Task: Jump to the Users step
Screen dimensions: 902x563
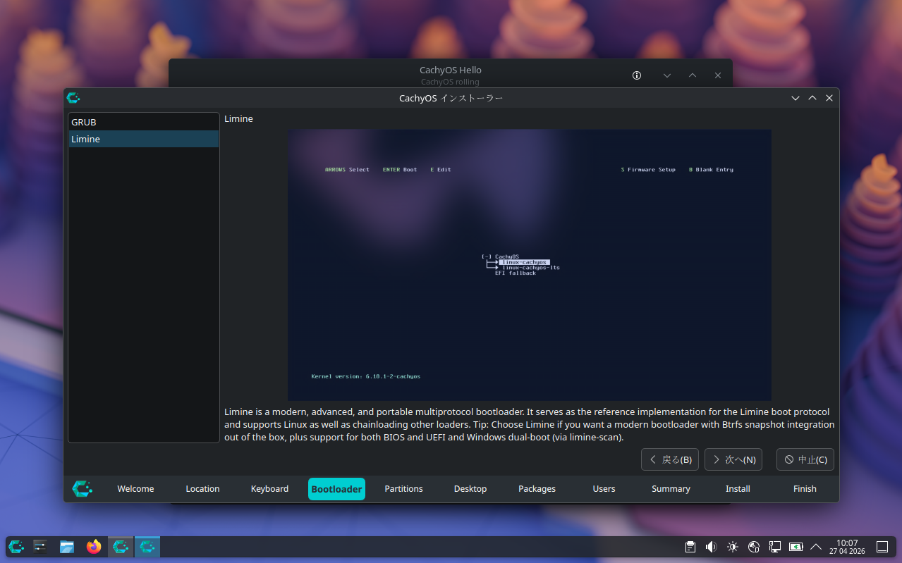Action: pos(604,489)
